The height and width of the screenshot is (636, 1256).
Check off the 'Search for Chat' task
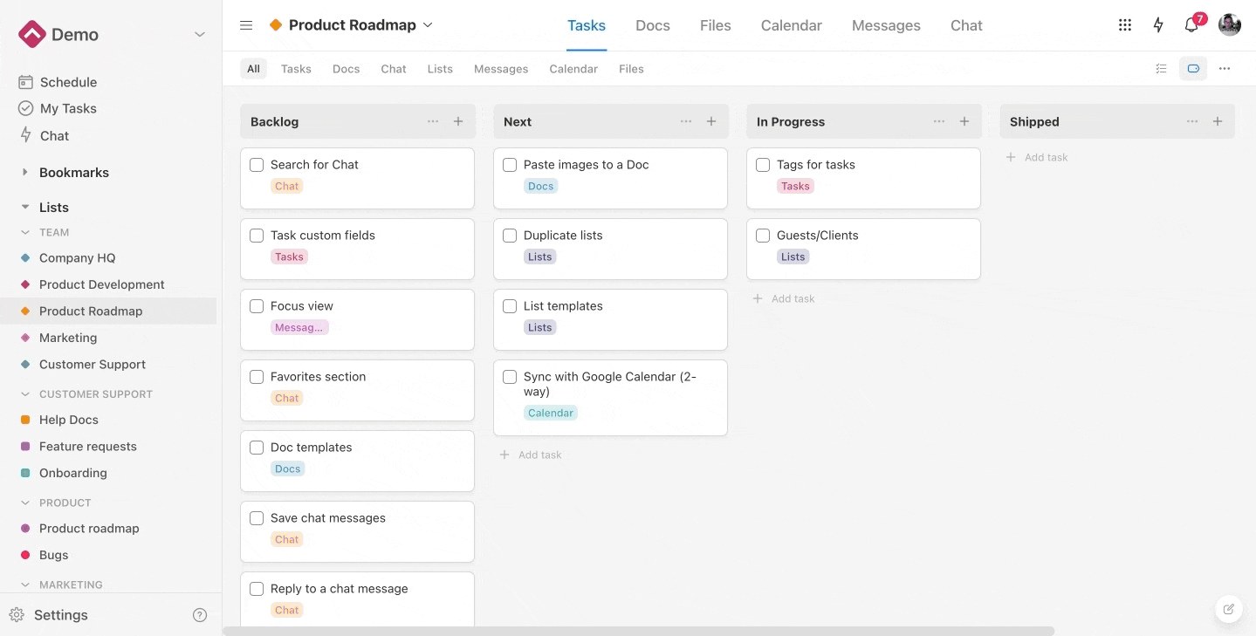pos(256,164)
